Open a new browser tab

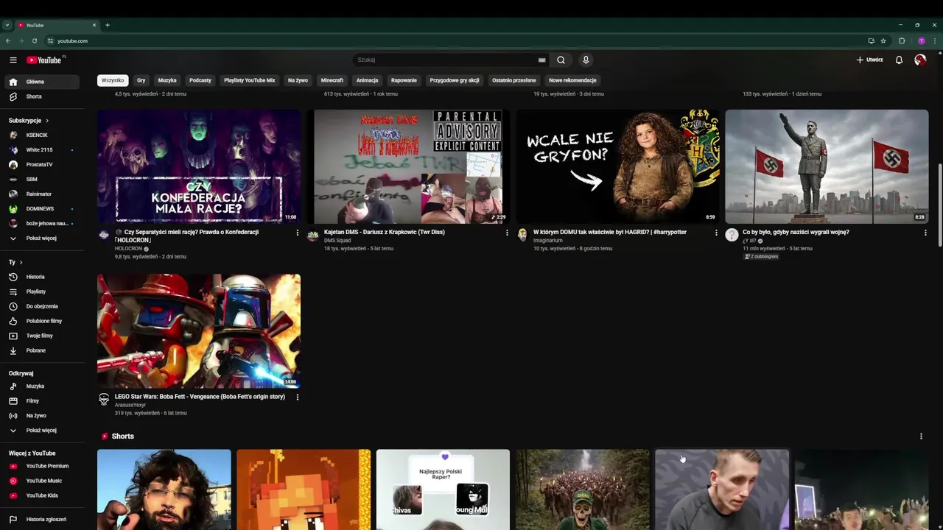pyautogui.click(x=107, y=25)
